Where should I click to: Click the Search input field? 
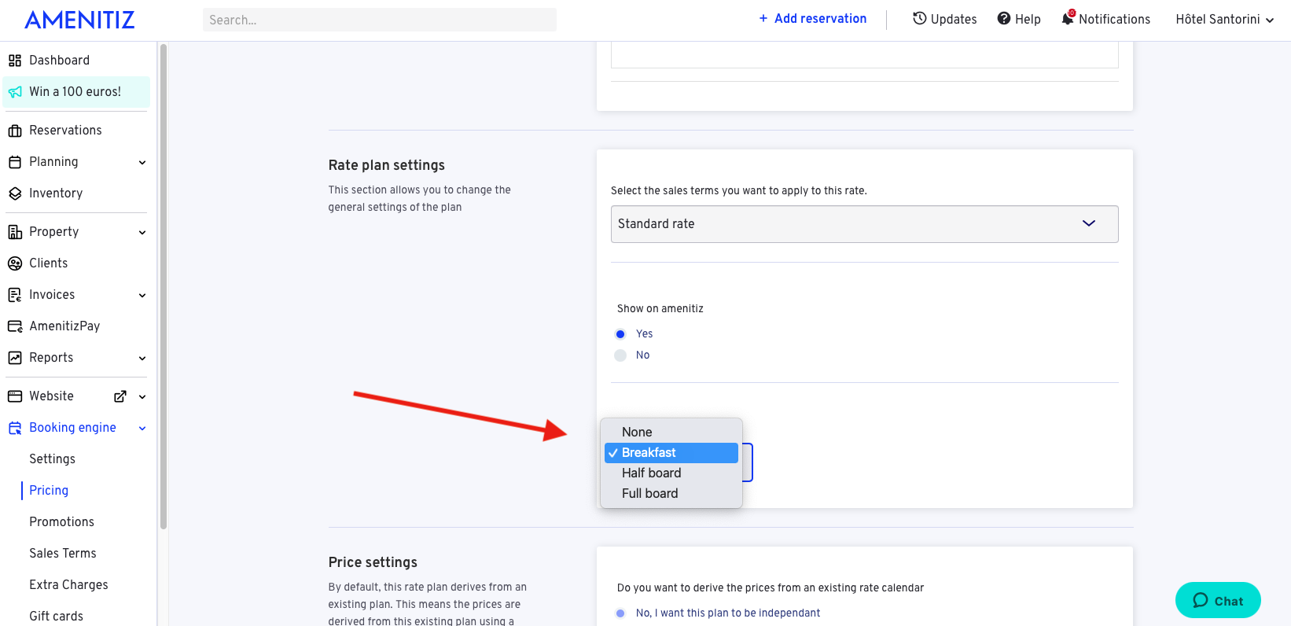[x=379, y=20]
